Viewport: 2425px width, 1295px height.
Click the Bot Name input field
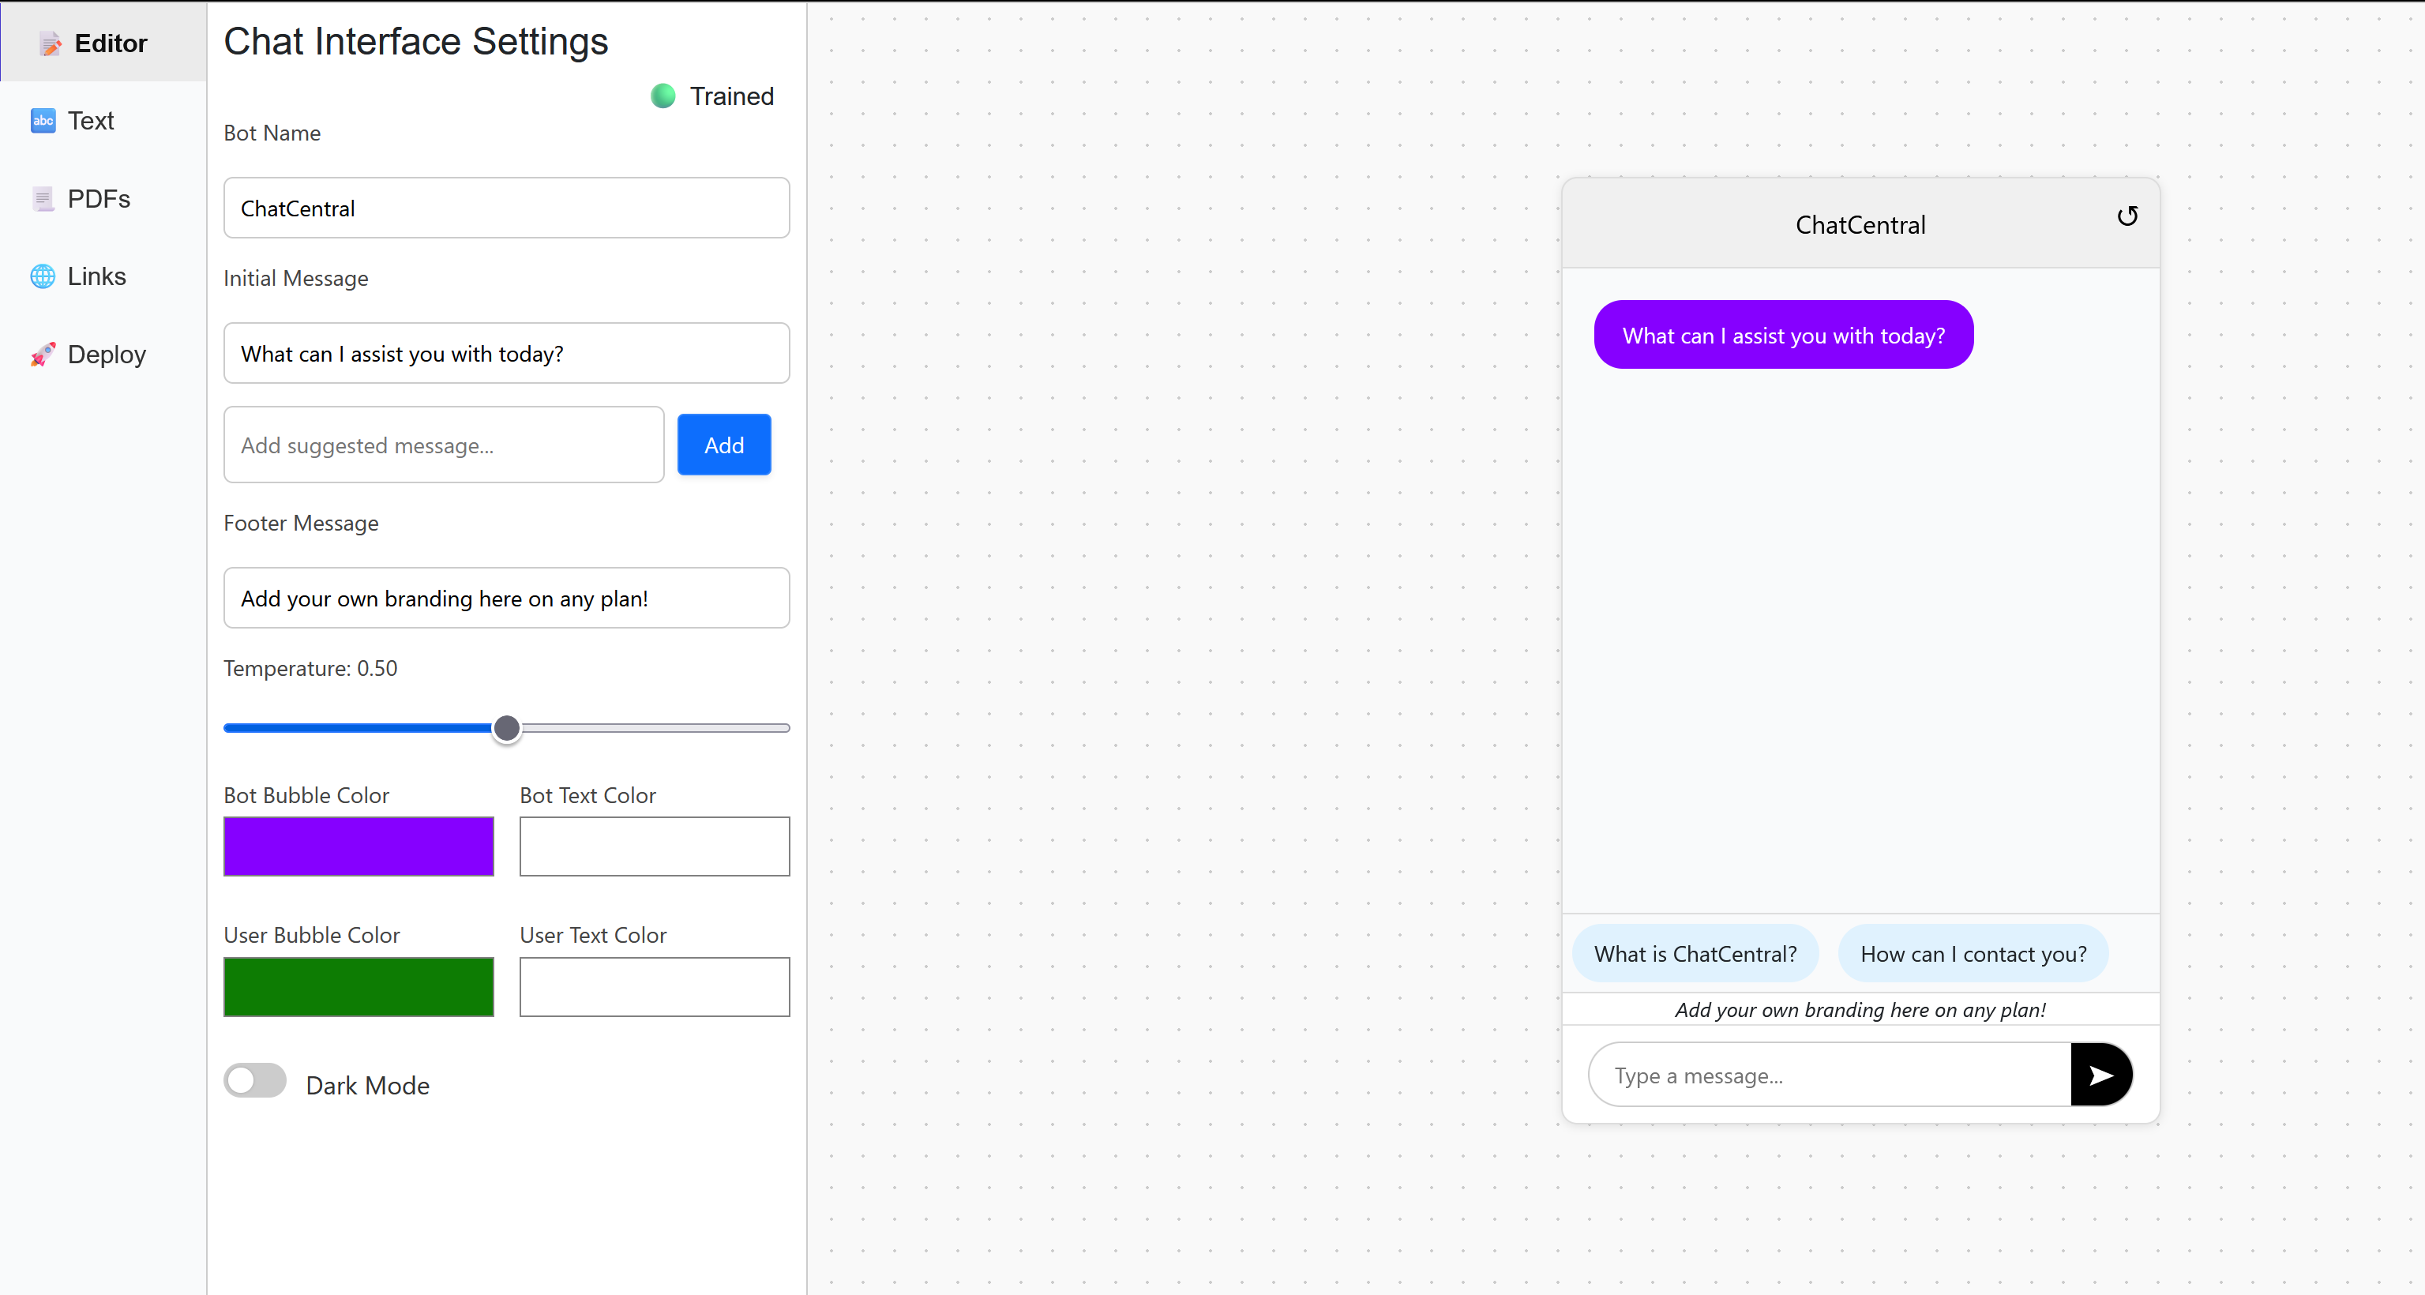[x=505, y=208]
